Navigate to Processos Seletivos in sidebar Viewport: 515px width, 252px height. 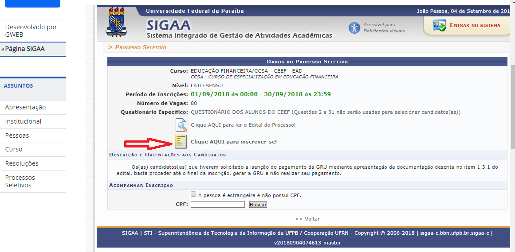coord(20,181)
